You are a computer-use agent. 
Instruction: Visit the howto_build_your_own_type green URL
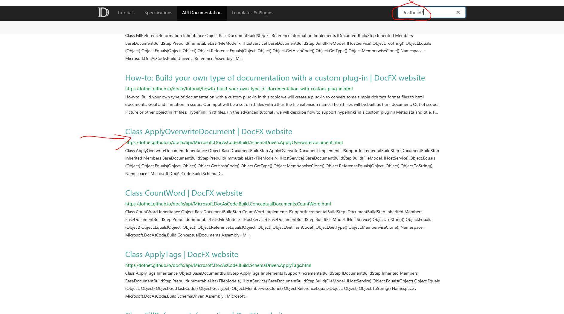coord(239,89)
